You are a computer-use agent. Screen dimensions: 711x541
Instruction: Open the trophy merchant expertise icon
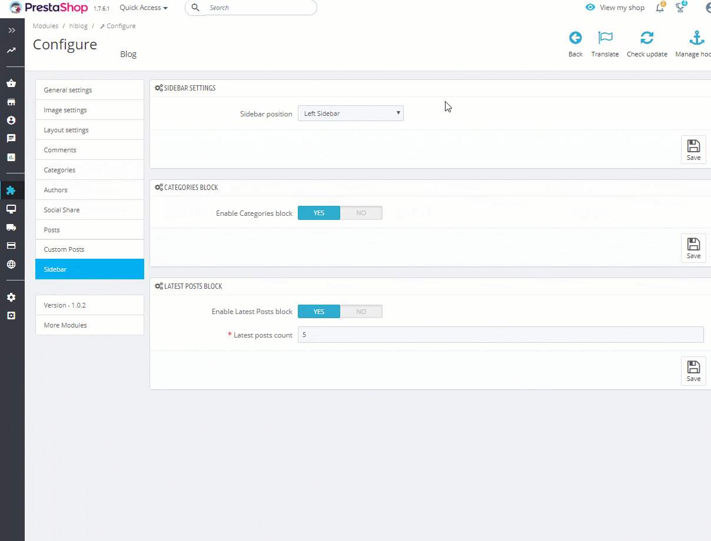681,8
